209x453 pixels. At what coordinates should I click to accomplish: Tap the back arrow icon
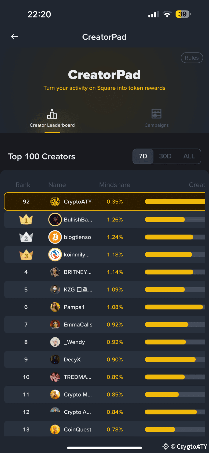14,37
